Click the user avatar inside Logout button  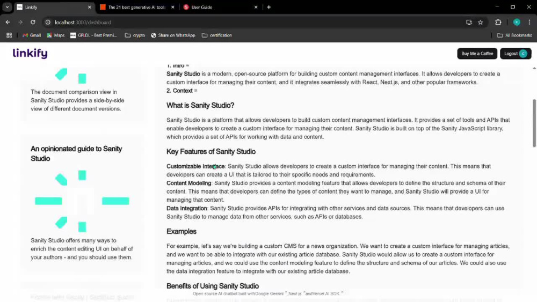click(x=523, y=54)
